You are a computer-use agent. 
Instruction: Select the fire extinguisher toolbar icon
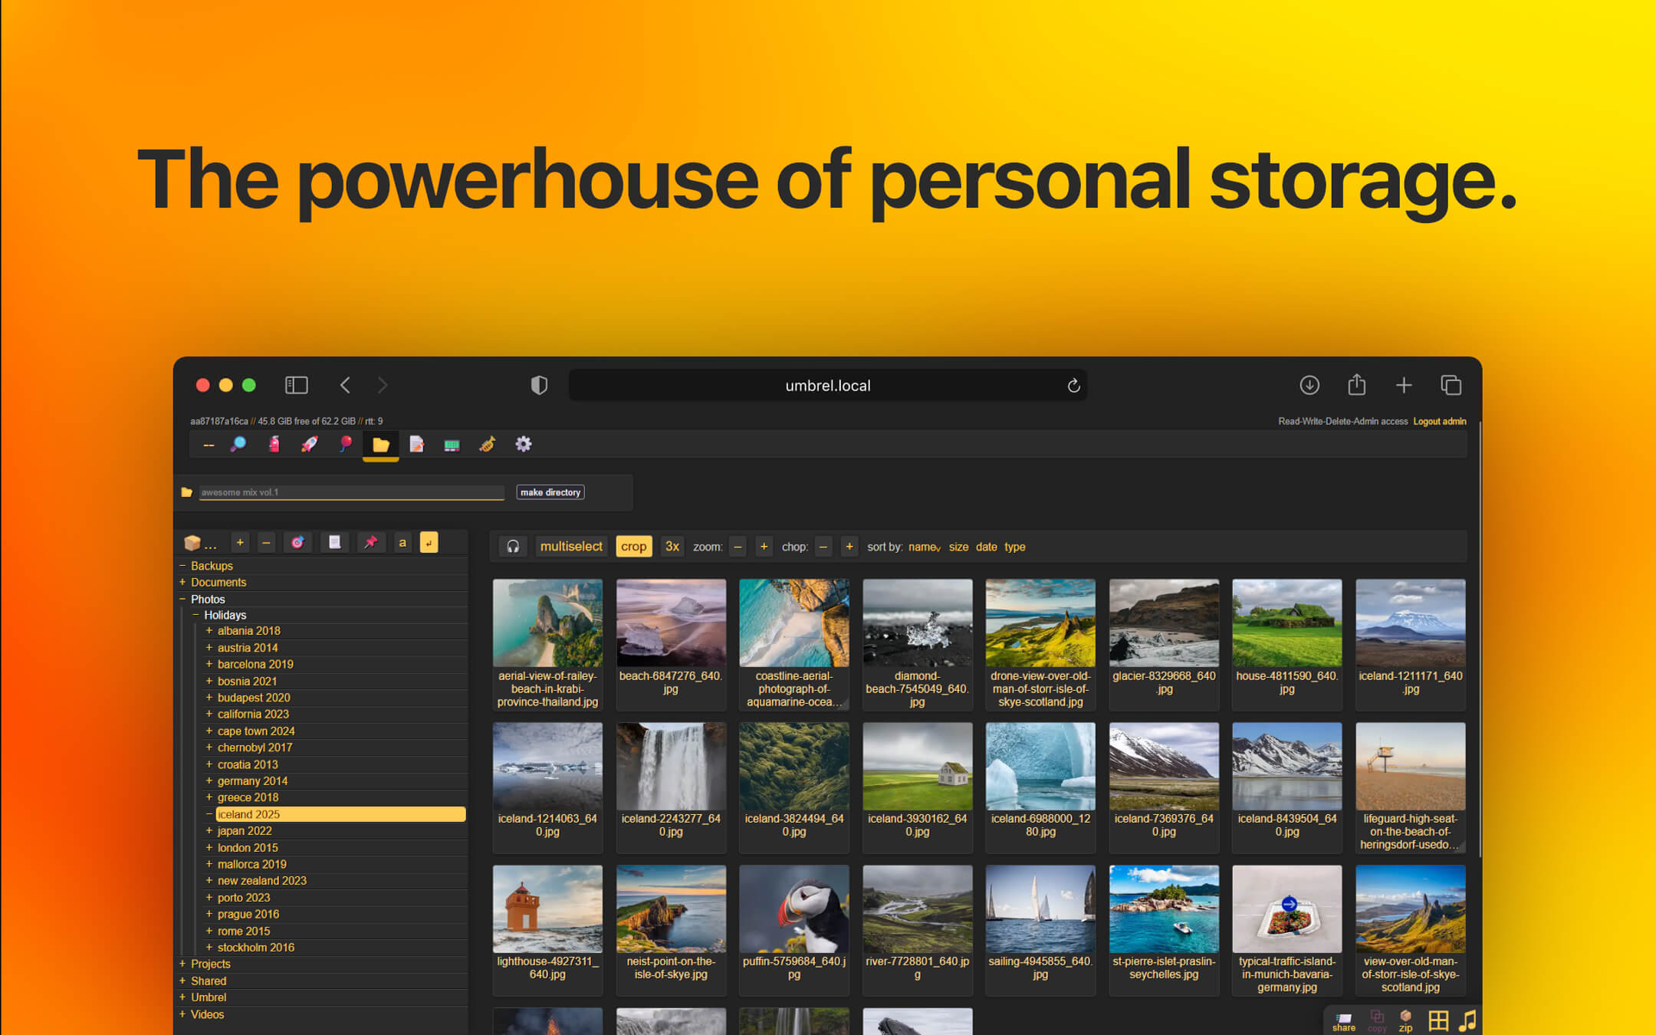point(274,444)
